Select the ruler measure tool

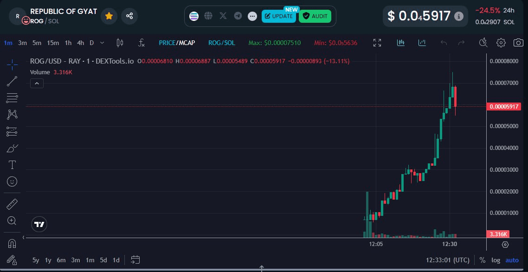[12, 204]
